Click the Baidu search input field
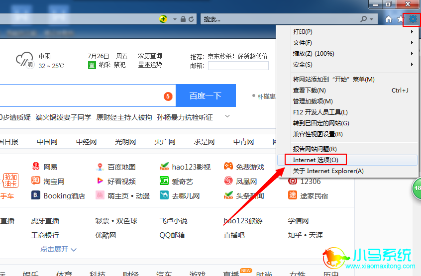Viewport: 421px width, 276px height. click(x=88, y=95)
